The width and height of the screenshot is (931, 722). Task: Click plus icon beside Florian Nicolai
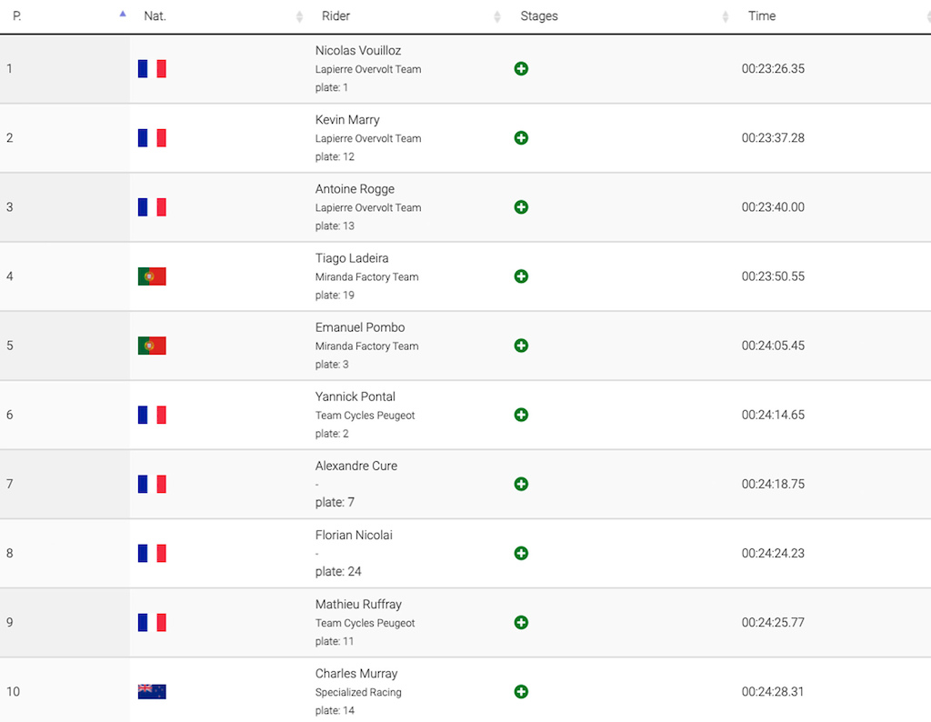(x=521, y=554)
